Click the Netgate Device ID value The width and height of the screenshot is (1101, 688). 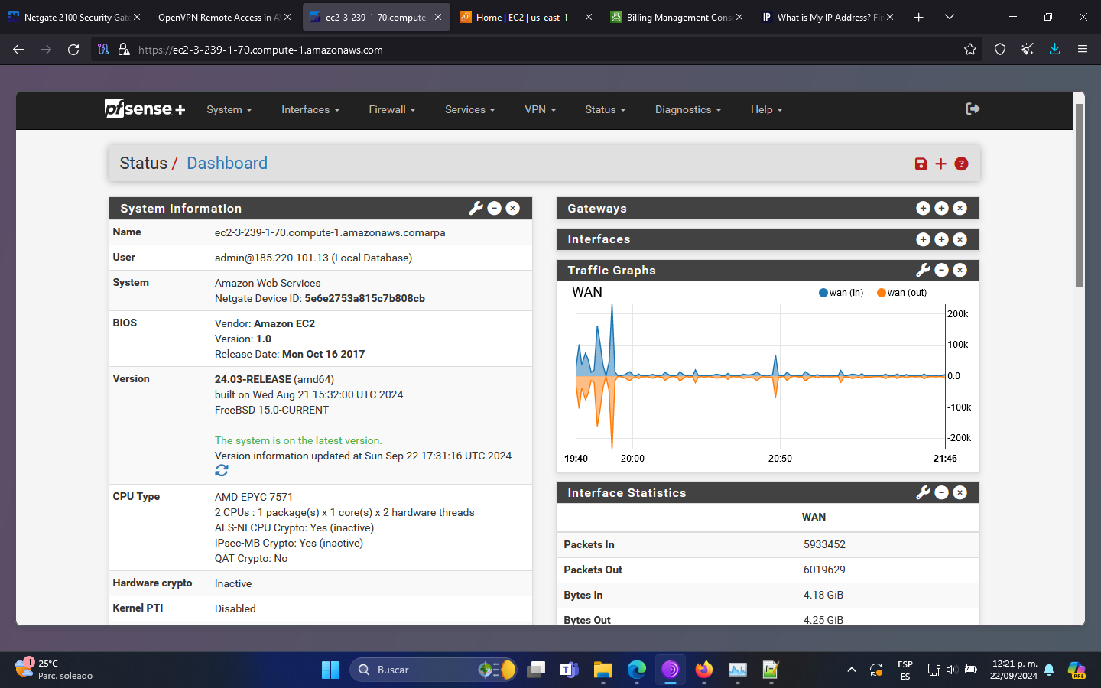(365, 299)
